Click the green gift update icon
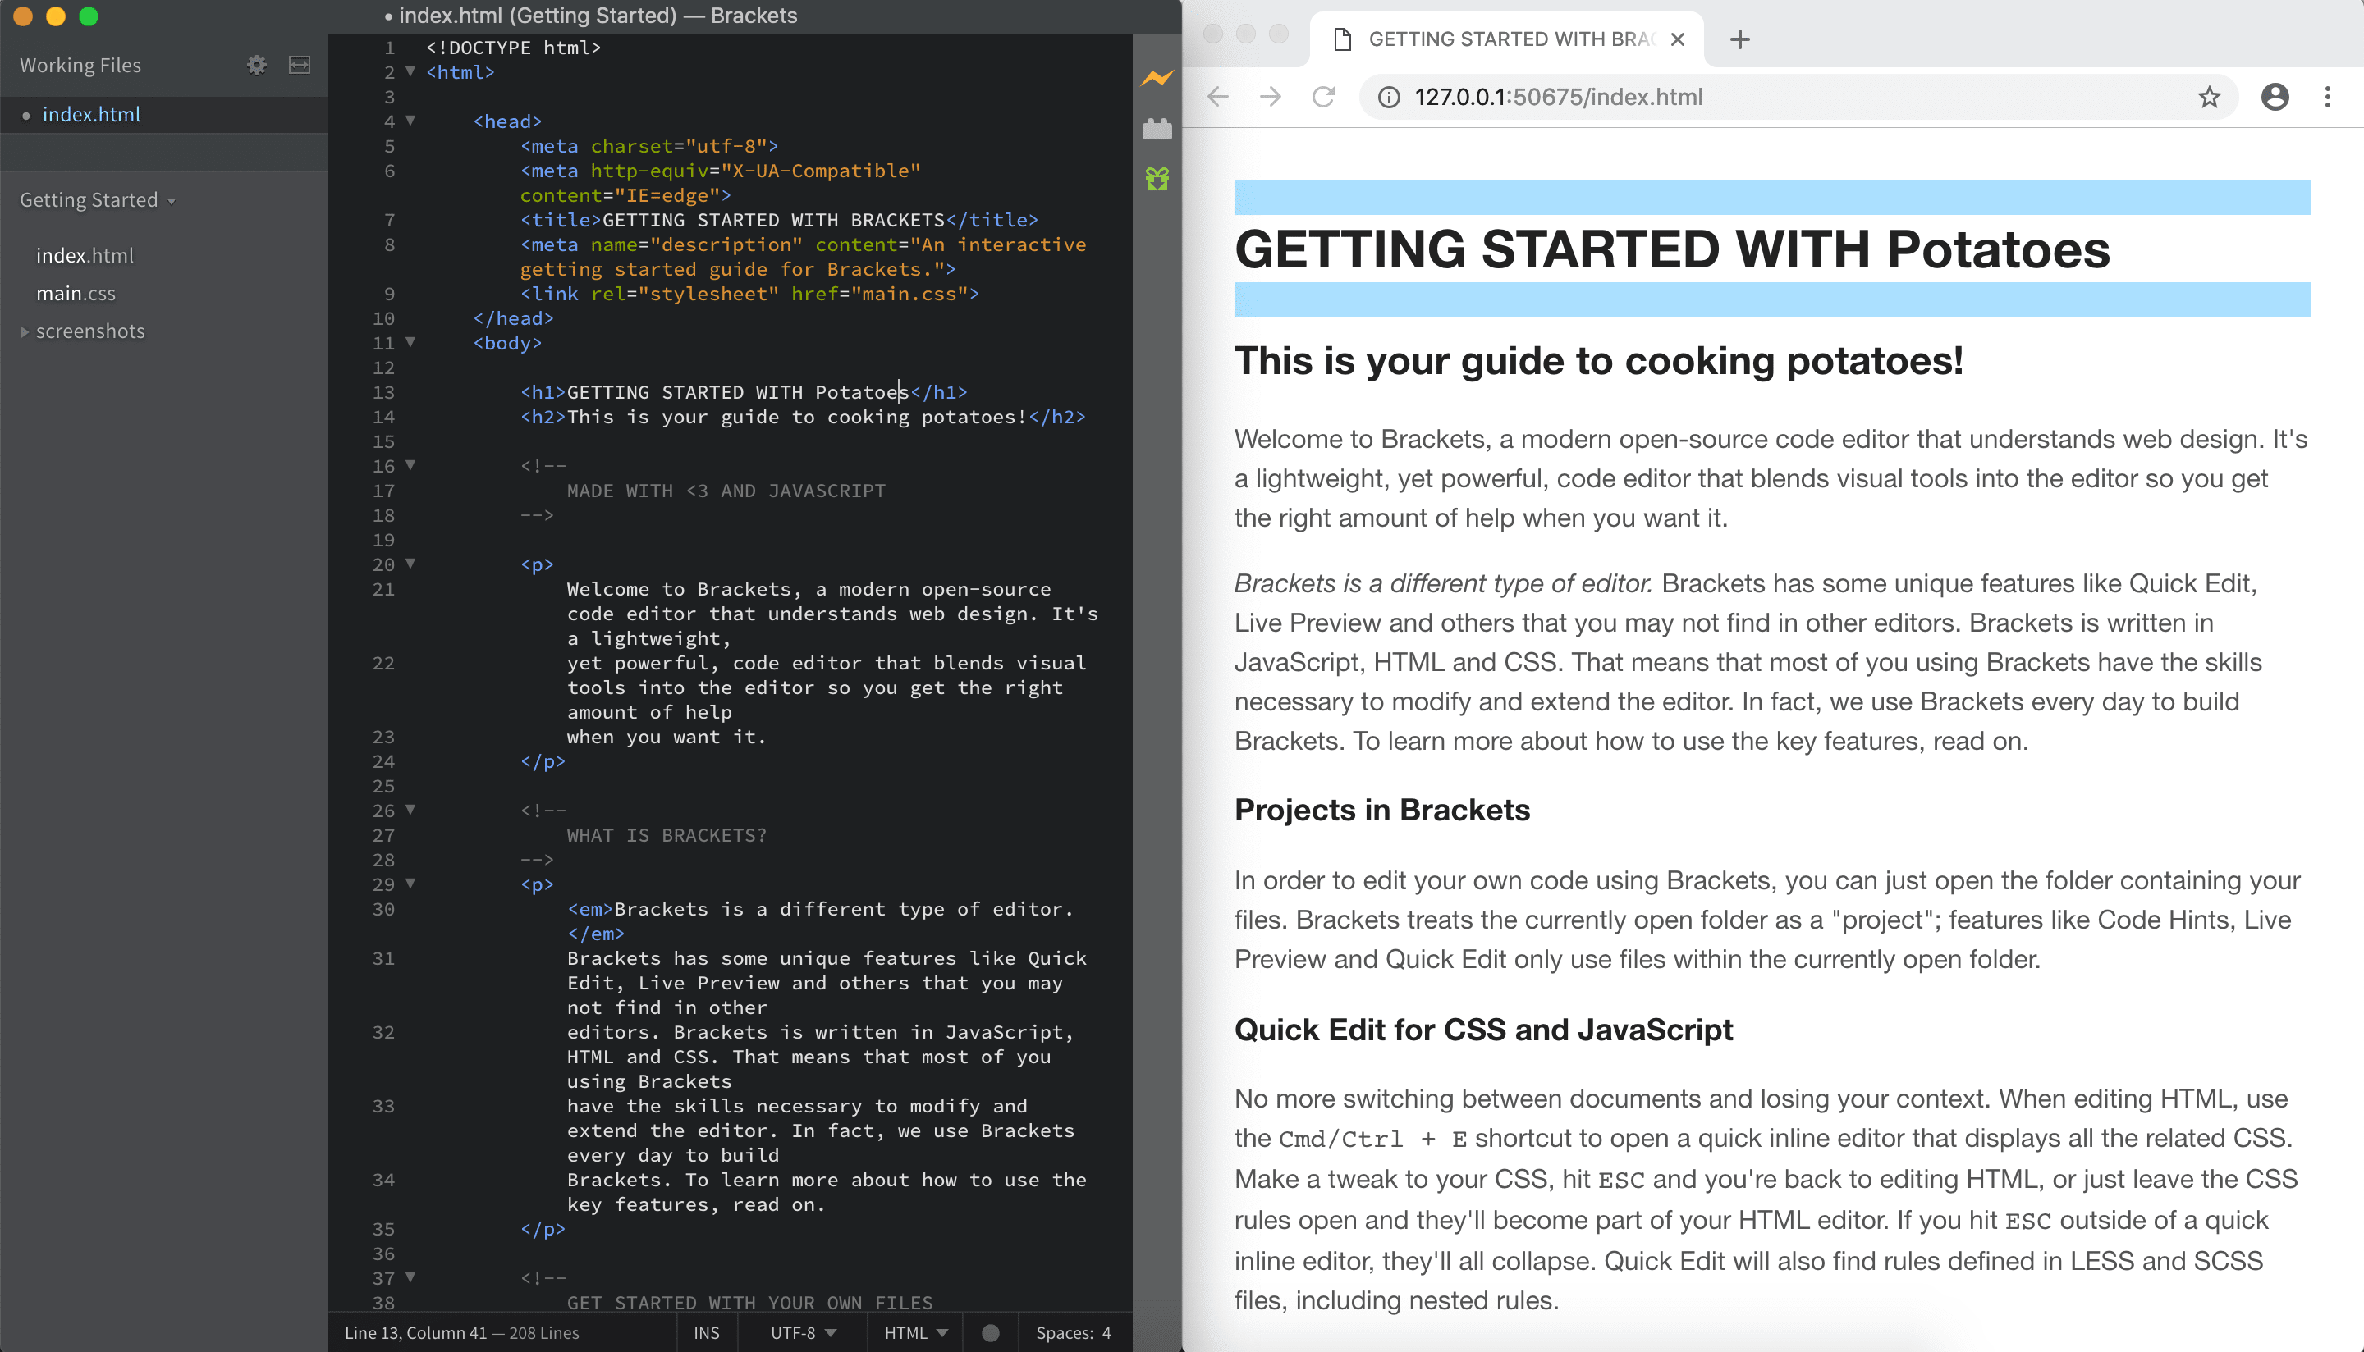The width and height of the screenshot is (2364, 1352). point(1157,178)
